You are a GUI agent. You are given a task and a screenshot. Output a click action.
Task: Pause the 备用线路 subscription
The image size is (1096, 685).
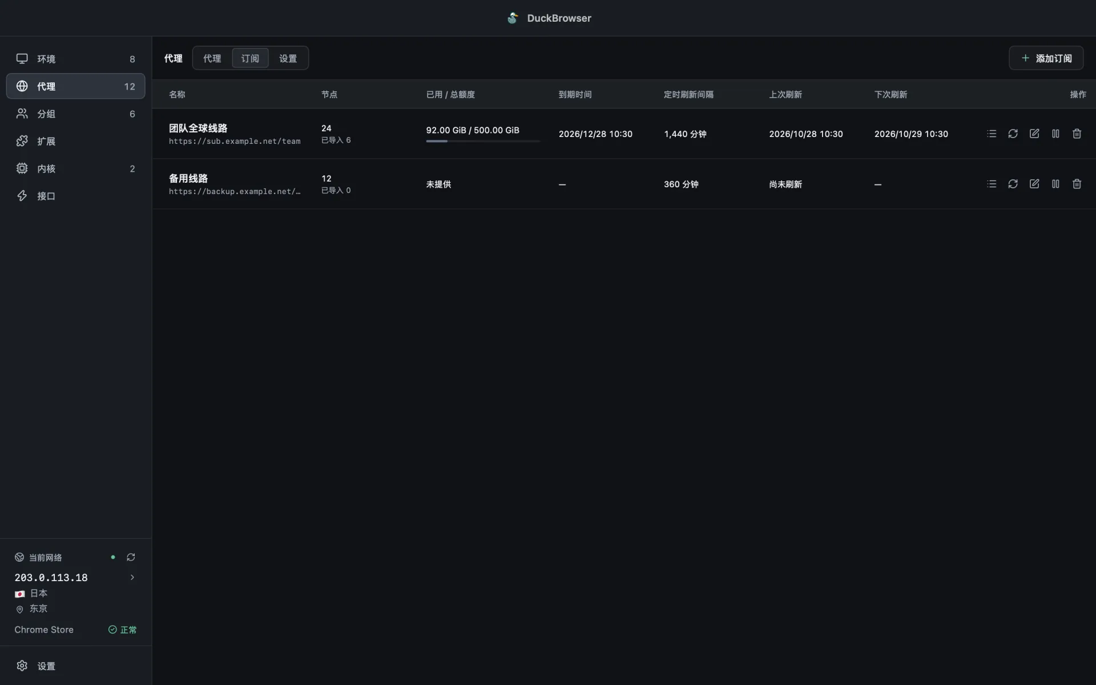pos(1055,184)
